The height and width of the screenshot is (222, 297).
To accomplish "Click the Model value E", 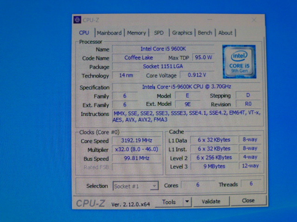I will point(187,96).
